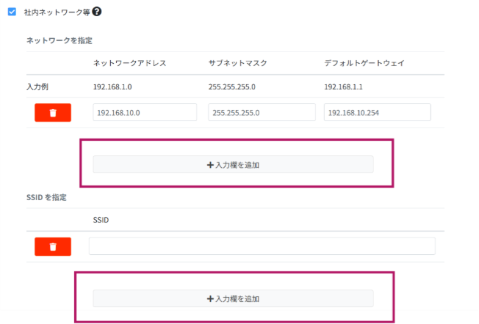Add an input row under ネットワークを指定
Screen dimensions: 479x324
pyautogui.click(x=233, y=165)
